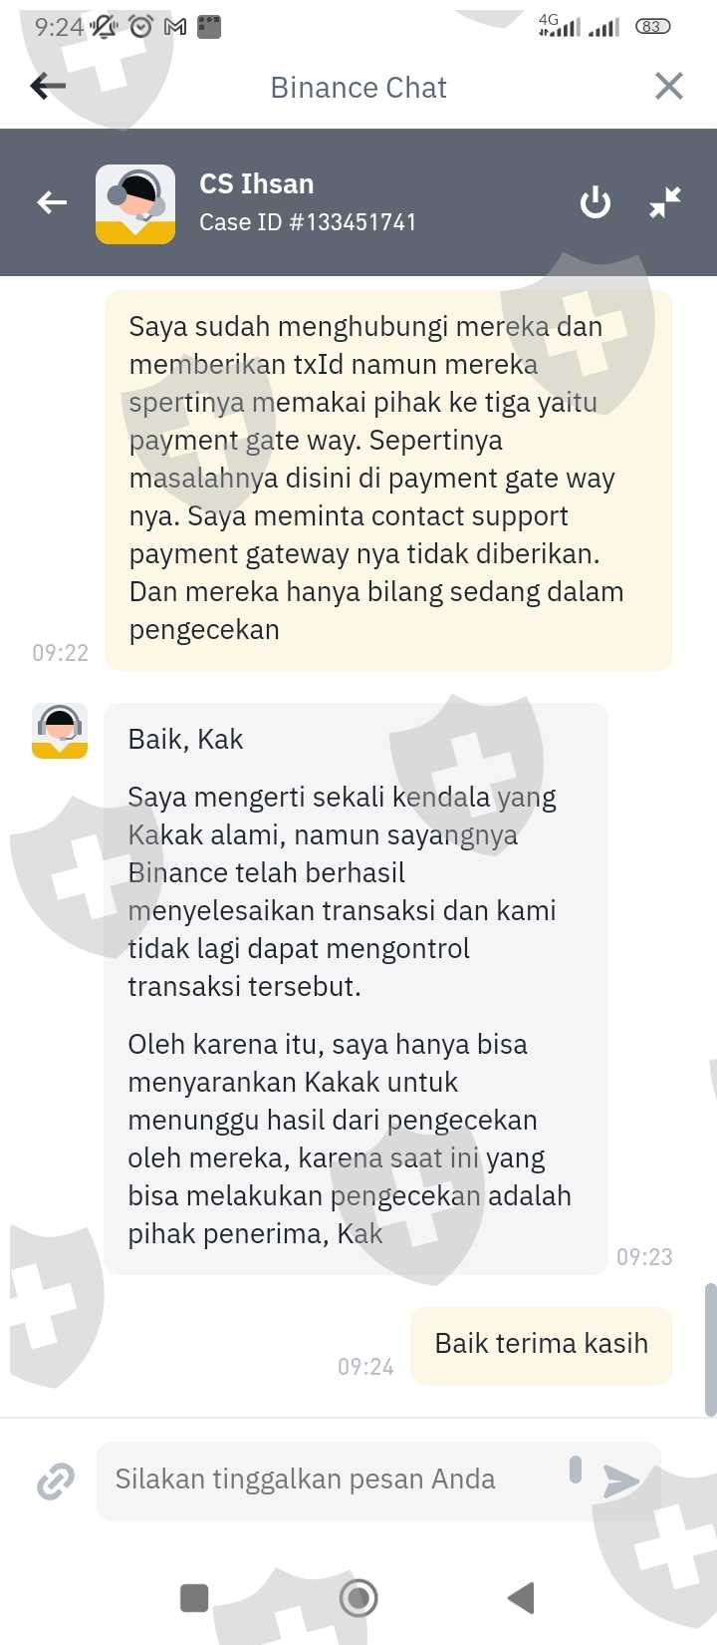Screen dimensions: 717x1645
Task: Tap the small agent avatar beside reply
Action: click(60, 731)
